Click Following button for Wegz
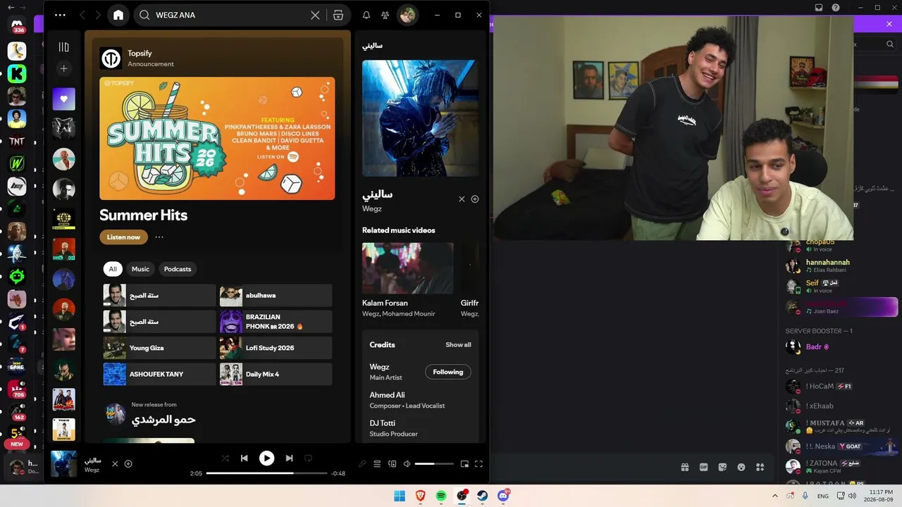 point(448,372)
